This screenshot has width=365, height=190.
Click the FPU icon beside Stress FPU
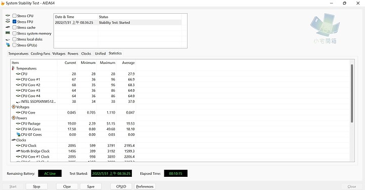point(8,21)
